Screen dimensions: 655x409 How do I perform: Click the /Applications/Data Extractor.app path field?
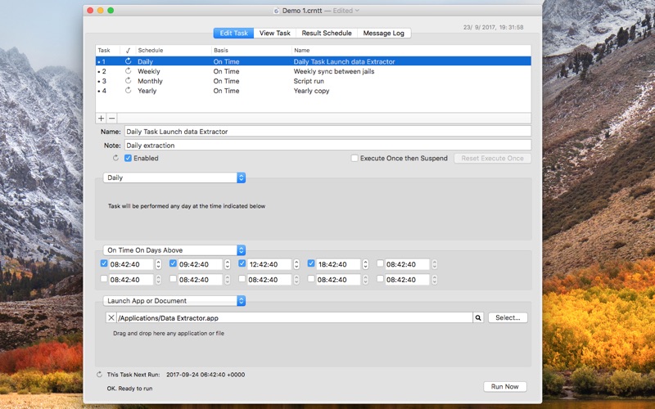(x=295, y=317)
